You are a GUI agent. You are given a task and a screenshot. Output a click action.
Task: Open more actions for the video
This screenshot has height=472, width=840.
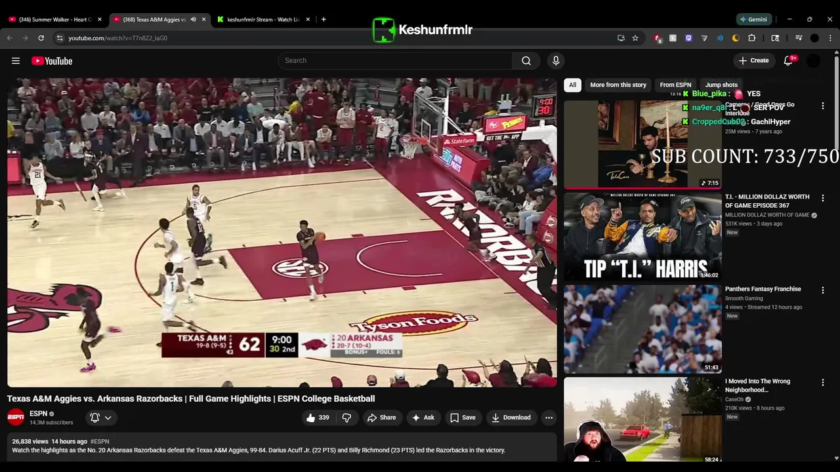549,418
